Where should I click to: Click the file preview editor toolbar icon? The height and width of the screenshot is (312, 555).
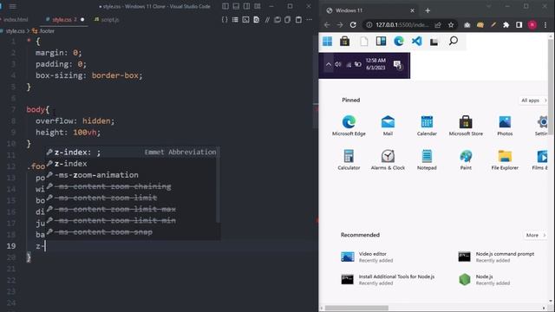pos(257,20)
